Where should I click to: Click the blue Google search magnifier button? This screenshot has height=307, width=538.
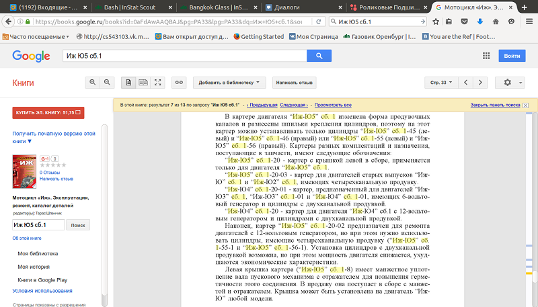click(x=319, y=56)
